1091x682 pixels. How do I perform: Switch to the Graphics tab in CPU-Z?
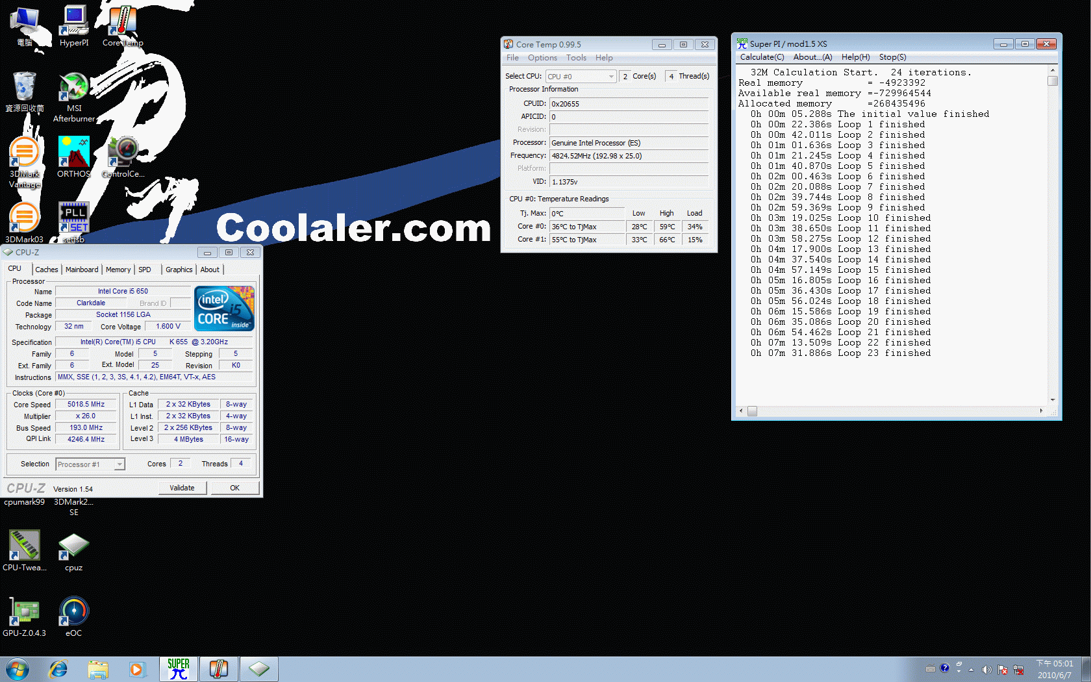coord(179,270)
